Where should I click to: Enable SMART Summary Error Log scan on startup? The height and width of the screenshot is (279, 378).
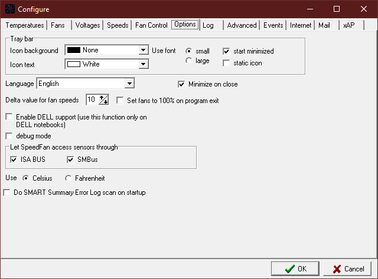pyautogui.click(x=6, y=192)
